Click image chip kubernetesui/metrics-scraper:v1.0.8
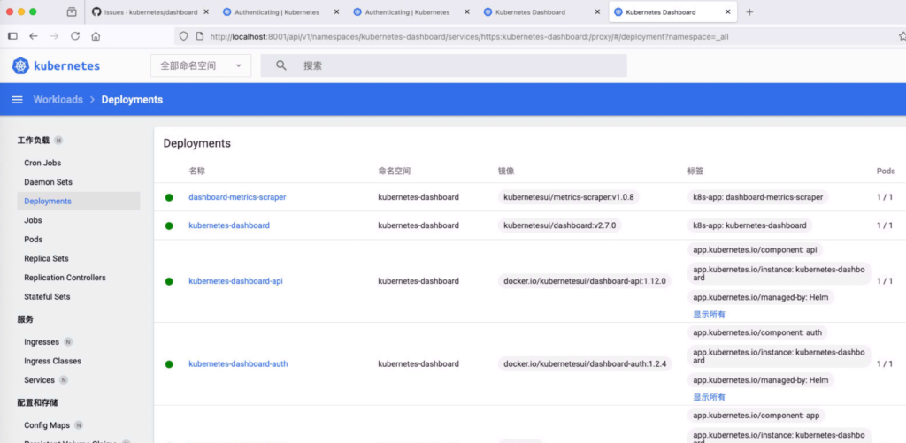Viewport: 906px width, 443px height. click(x=569, y=197)
